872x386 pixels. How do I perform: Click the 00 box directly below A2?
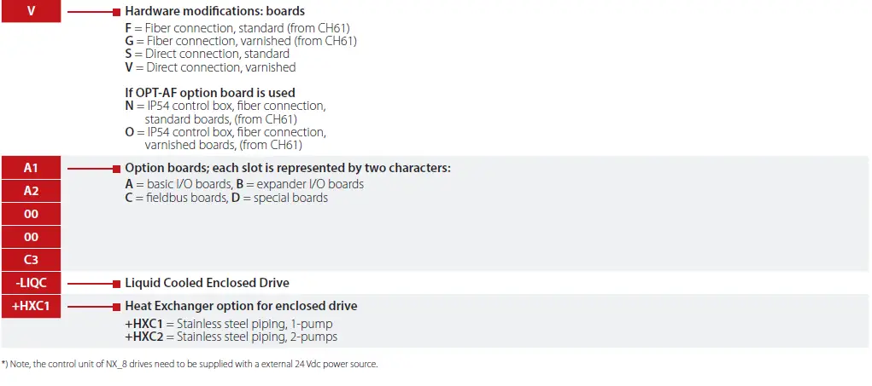31,214
